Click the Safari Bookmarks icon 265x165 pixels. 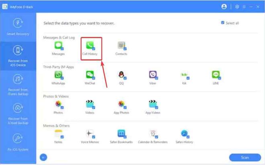click(121, 133)
